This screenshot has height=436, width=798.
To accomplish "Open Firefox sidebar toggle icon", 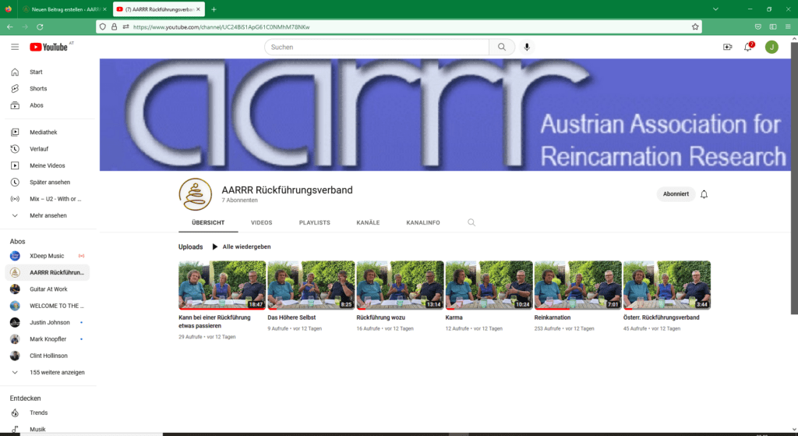I will tap(773, 27).
